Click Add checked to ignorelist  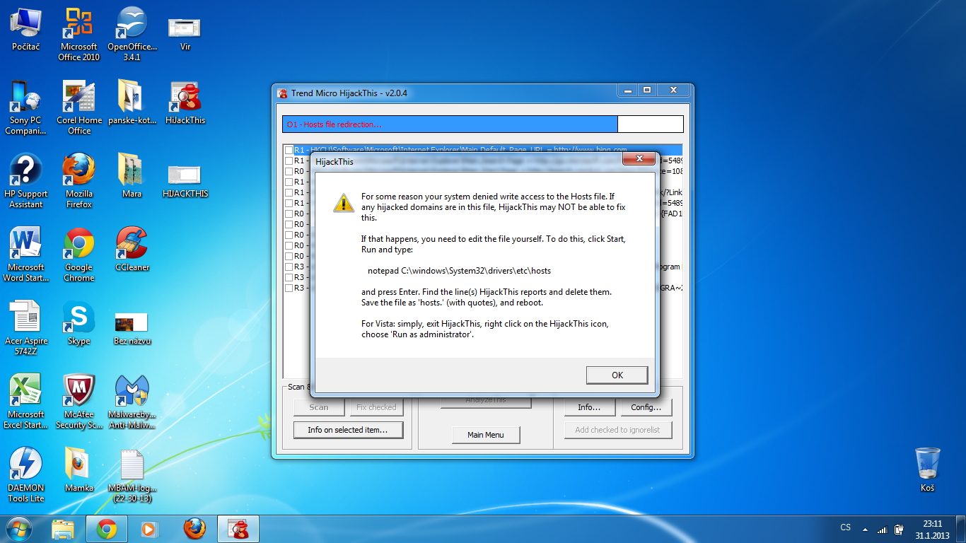coord(618,430)
